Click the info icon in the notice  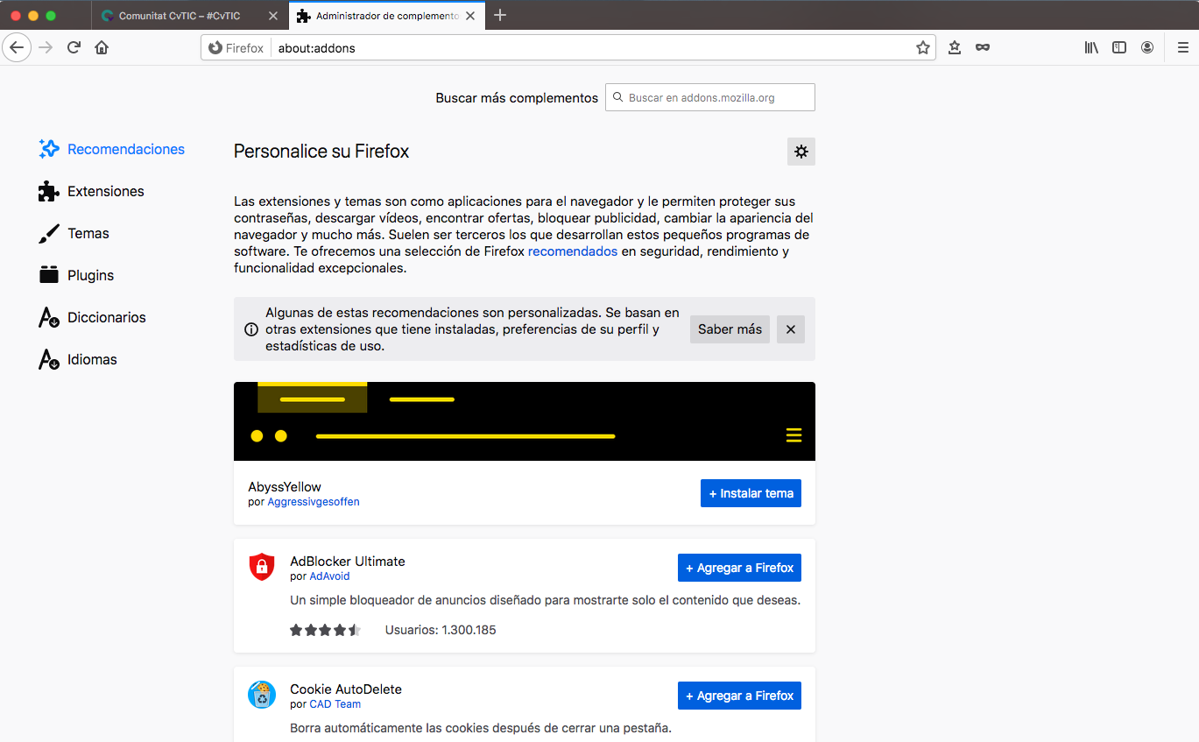[251, 330]
